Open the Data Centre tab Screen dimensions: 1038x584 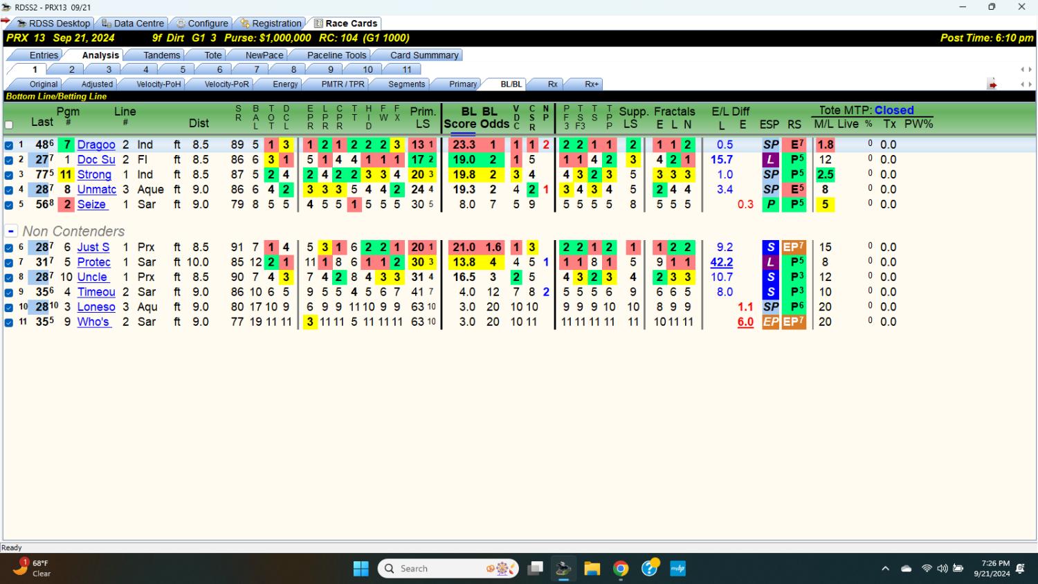[133, 24]
